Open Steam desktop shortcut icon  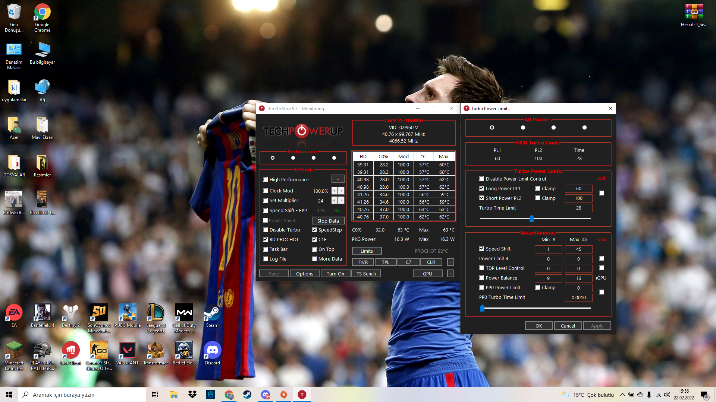coord(212,313)
